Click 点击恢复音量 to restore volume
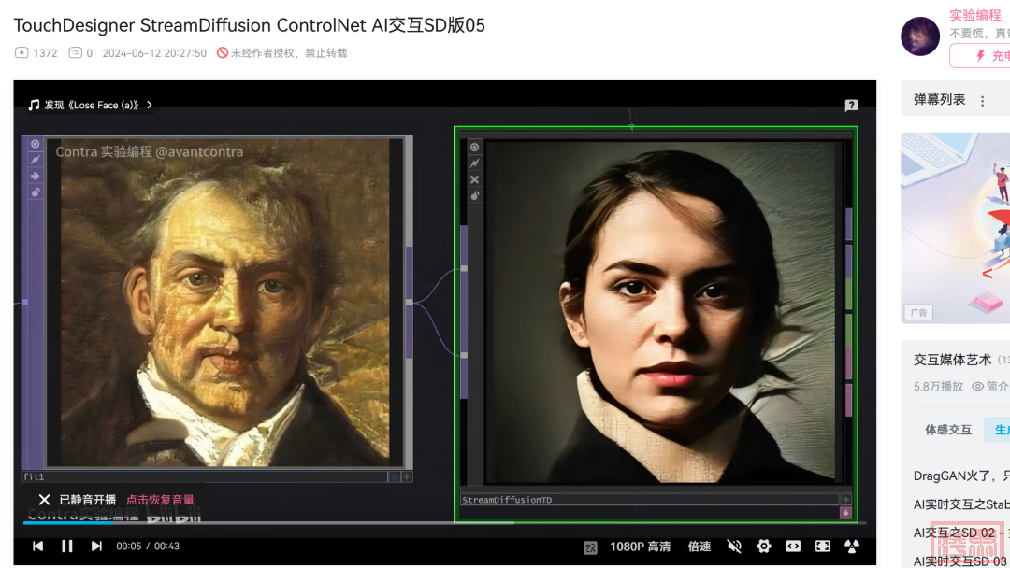 point(160,500)
